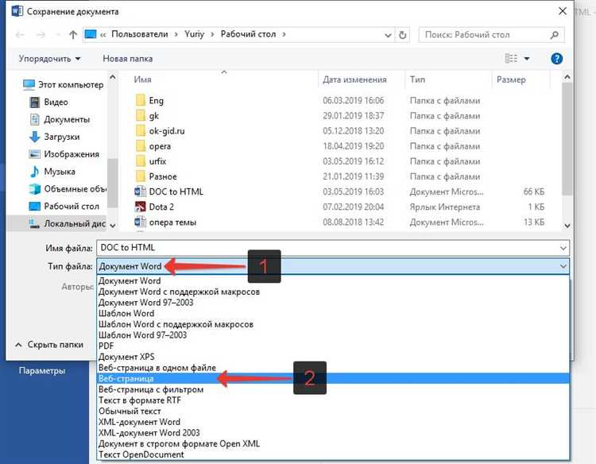
Task: Expand the Упорядочить dropdown menu
Action: coord(49,59)
